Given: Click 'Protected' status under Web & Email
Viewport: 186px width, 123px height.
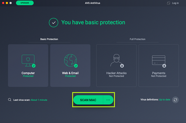Looking at the screenshot, I should pyautogui.click(x=70, y=76).
